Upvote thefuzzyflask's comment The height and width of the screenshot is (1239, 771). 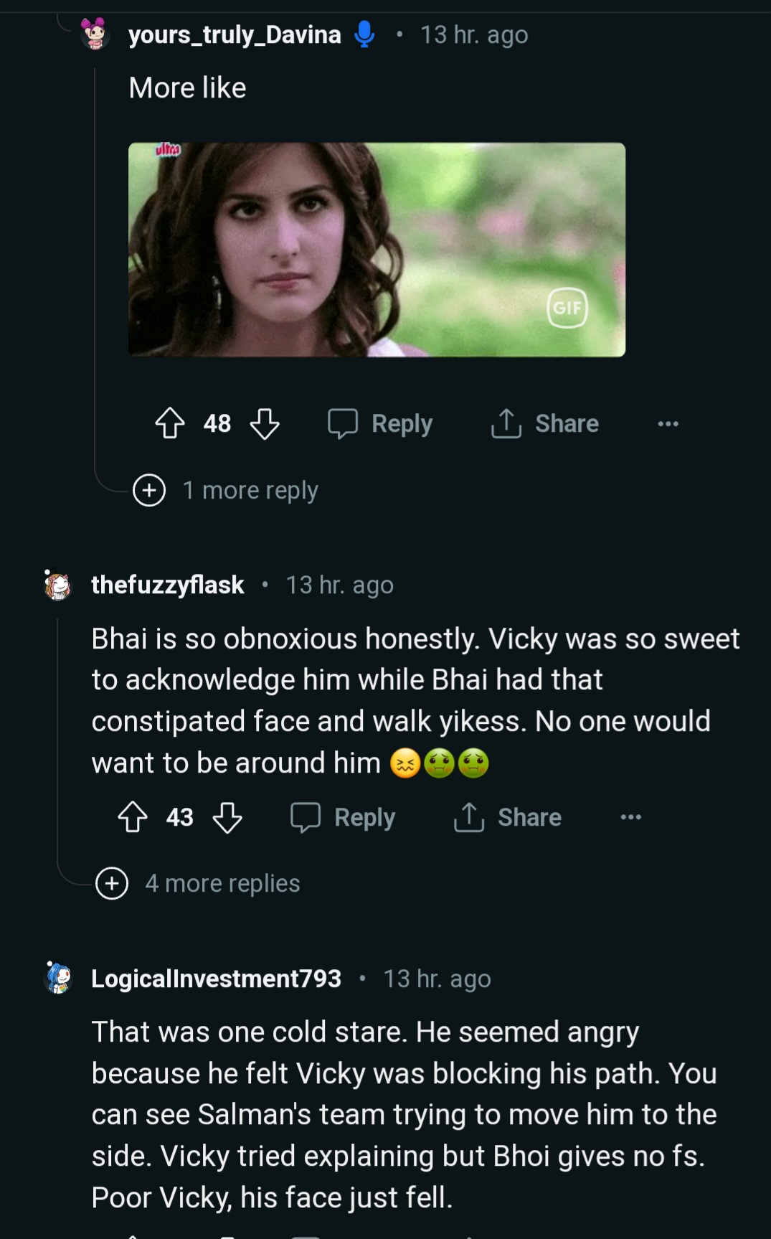(x=133, y=817)
